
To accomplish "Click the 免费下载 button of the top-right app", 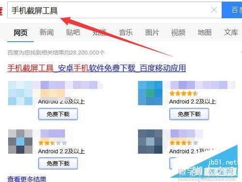I will click(189, 114).
